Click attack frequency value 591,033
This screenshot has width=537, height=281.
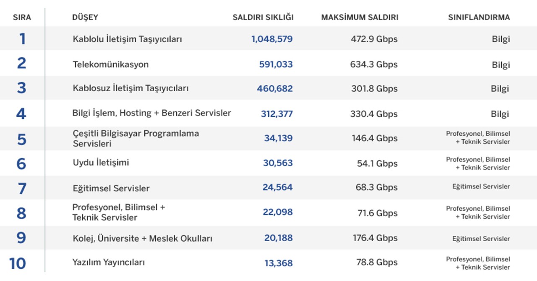click(x=276, y=64)
